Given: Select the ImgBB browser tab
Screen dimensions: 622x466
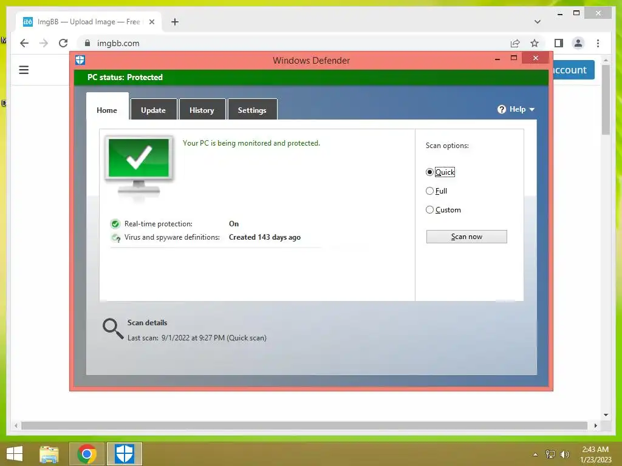Looking at the screenshot, I should pos(89,22).
